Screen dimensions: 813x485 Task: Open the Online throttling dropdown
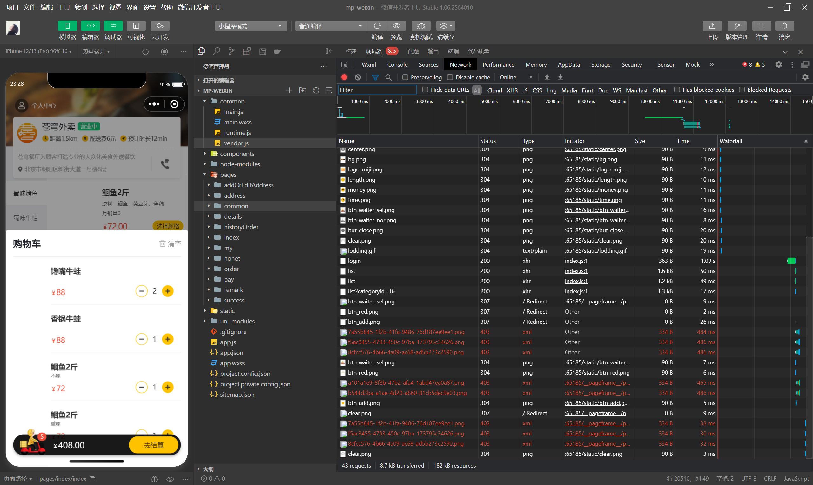515,77
